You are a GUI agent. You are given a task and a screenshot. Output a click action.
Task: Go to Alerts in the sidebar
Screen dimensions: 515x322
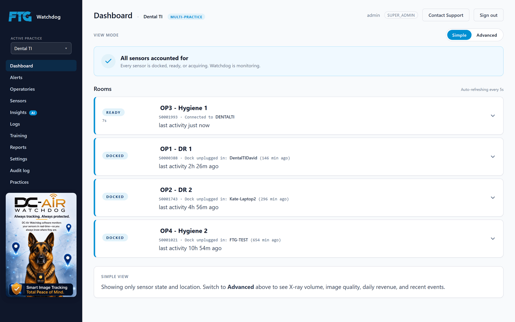click(x=41, y=77)
